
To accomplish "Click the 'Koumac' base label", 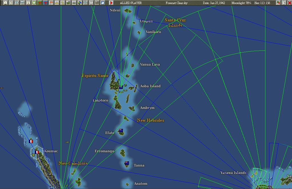I will coord(51,151).
